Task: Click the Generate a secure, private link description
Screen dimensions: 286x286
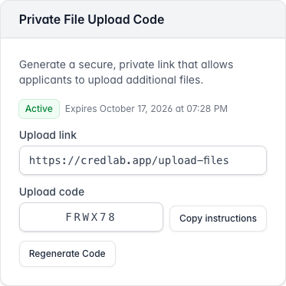Action: coord(127,72)
